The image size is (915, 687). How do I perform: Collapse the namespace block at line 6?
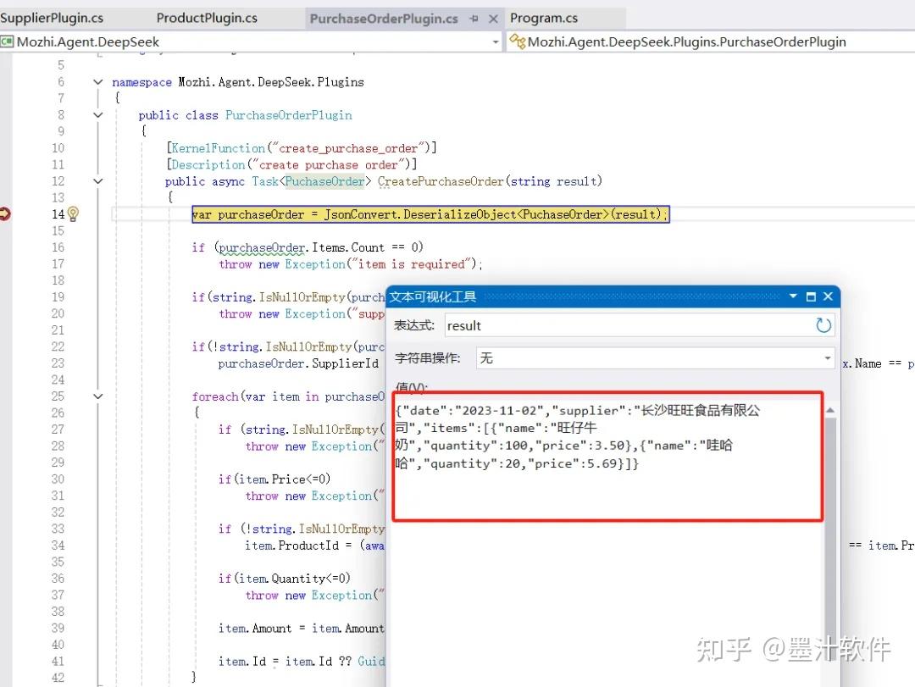point(98,82)
